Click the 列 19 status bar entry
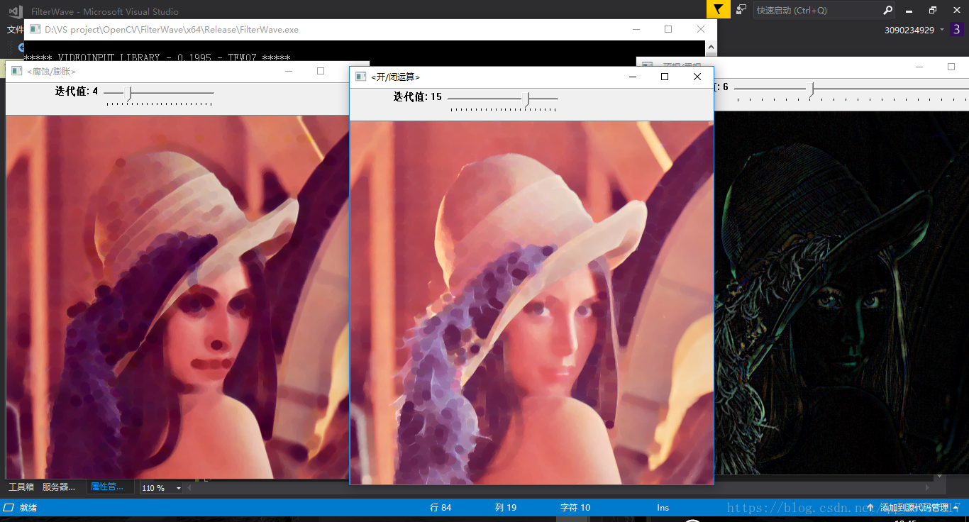The height and width of the screenshot is (522, 969). pos(506,508)
